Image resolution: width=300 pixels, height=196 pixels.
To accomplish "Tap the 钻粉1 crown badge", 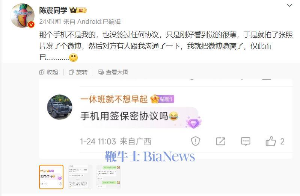I will point(162,99).
